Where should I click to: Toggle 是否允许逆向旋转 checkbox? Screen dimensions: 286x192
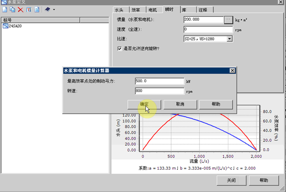[120, 49]
